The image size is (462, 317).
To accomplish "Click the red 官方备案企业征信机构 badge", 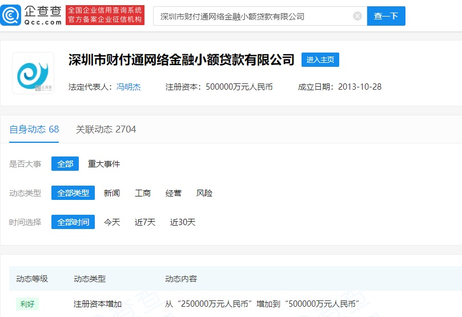I will pos(105,21).
